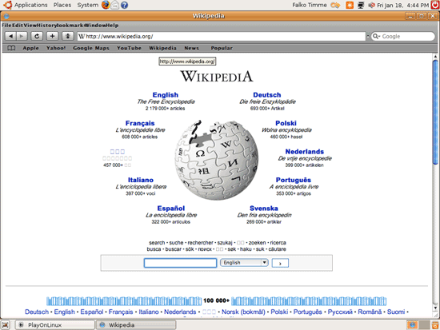Image resolution: width=440 pixels, height=330 pixels.
Task: Open the bookmarks book icon
Action: [x=11, y=48]
